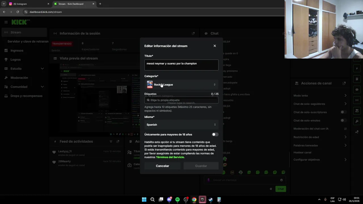Open Spotify from the taskbar
This screenshot has height=204, width=363.
[178, 199]
